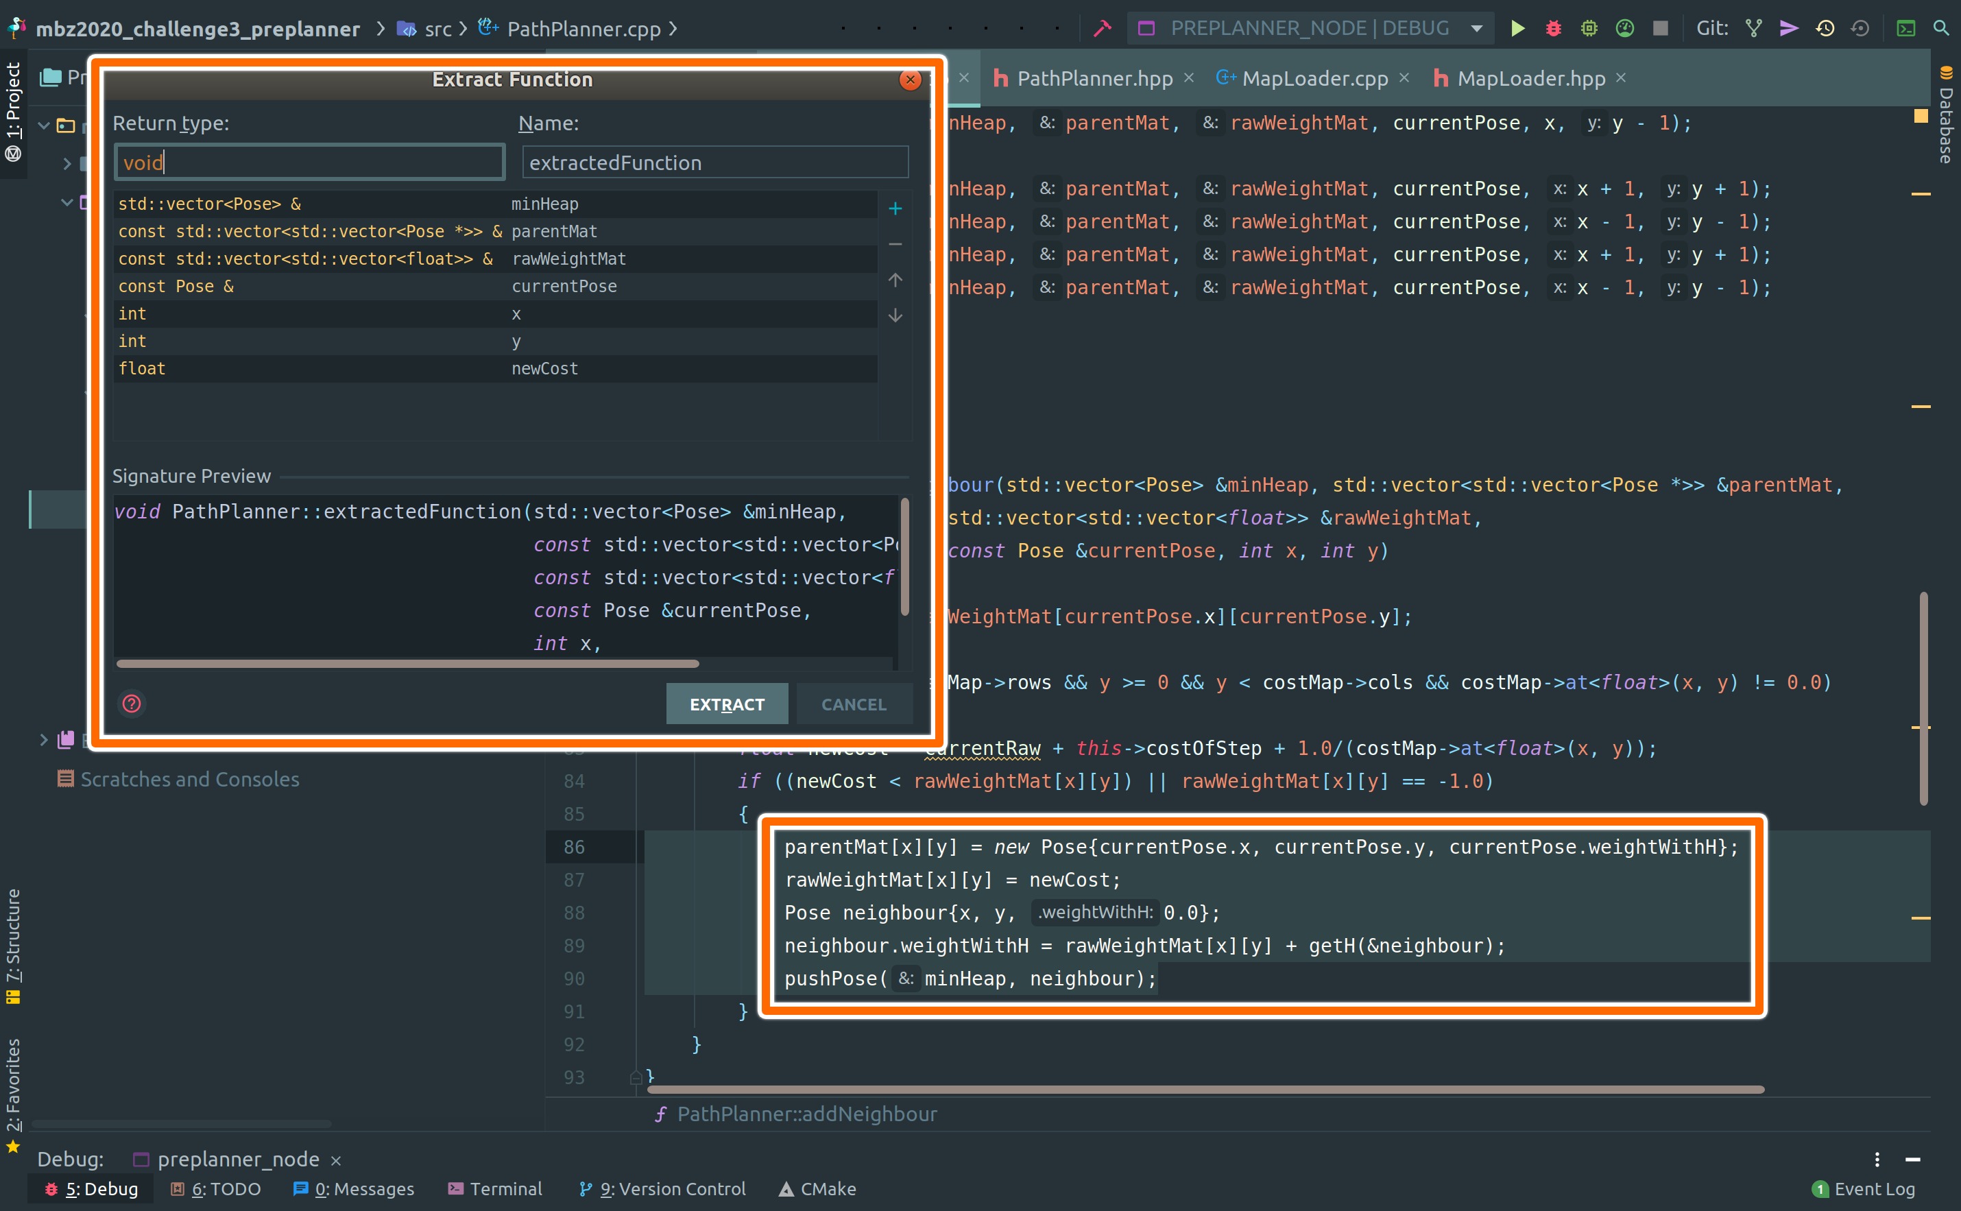The width and height of the screenshot is (1961, 1211).
Task: Start debugging using the bug icon
Action: tap(1552, 28)
